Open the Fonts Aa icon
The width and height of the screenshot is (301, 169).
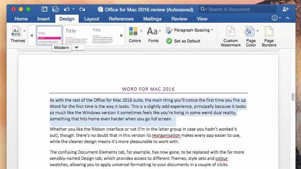click(152, 31)
